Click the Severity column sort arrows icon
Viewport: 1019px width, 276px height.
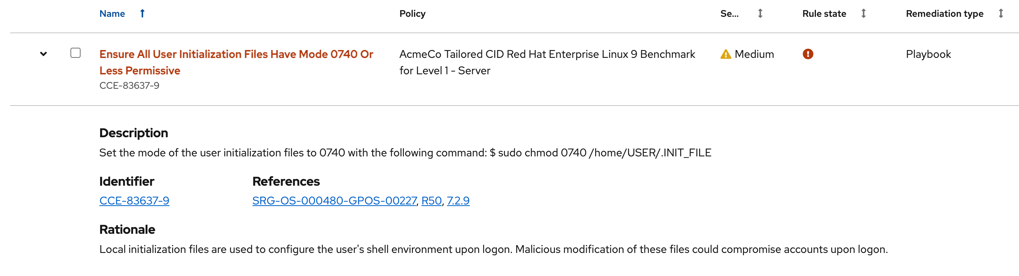(760, 13)
